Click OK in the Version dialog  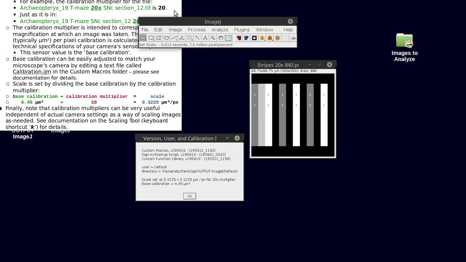pyautogui.click(x=190, y=196)
